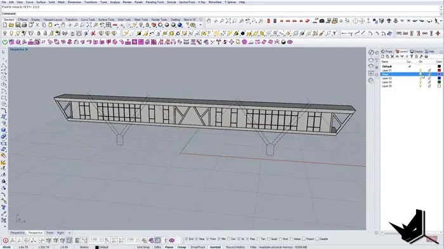Viewport: 444px width, 249px height.
Task: Click the blue Render sphere icon
Action: coord(180,25)
